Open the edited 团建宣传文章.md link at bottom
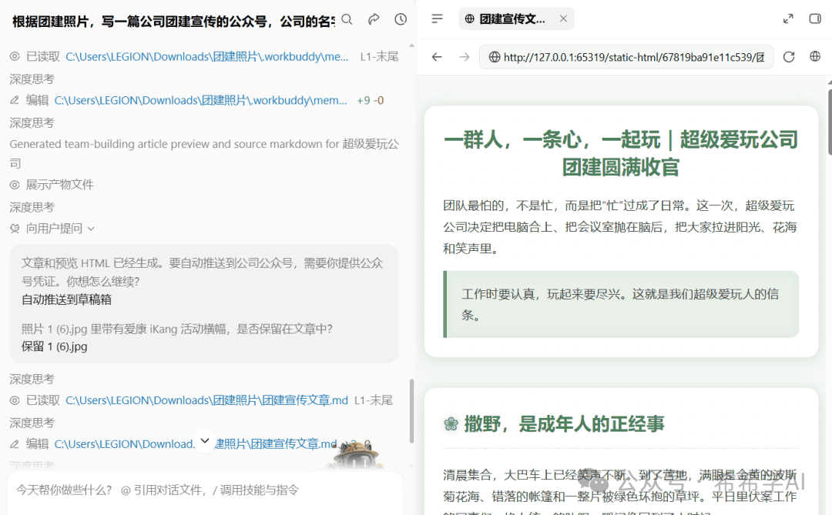Image resolution: width=832 pixels, height=515 pixels. click(195, 444)
